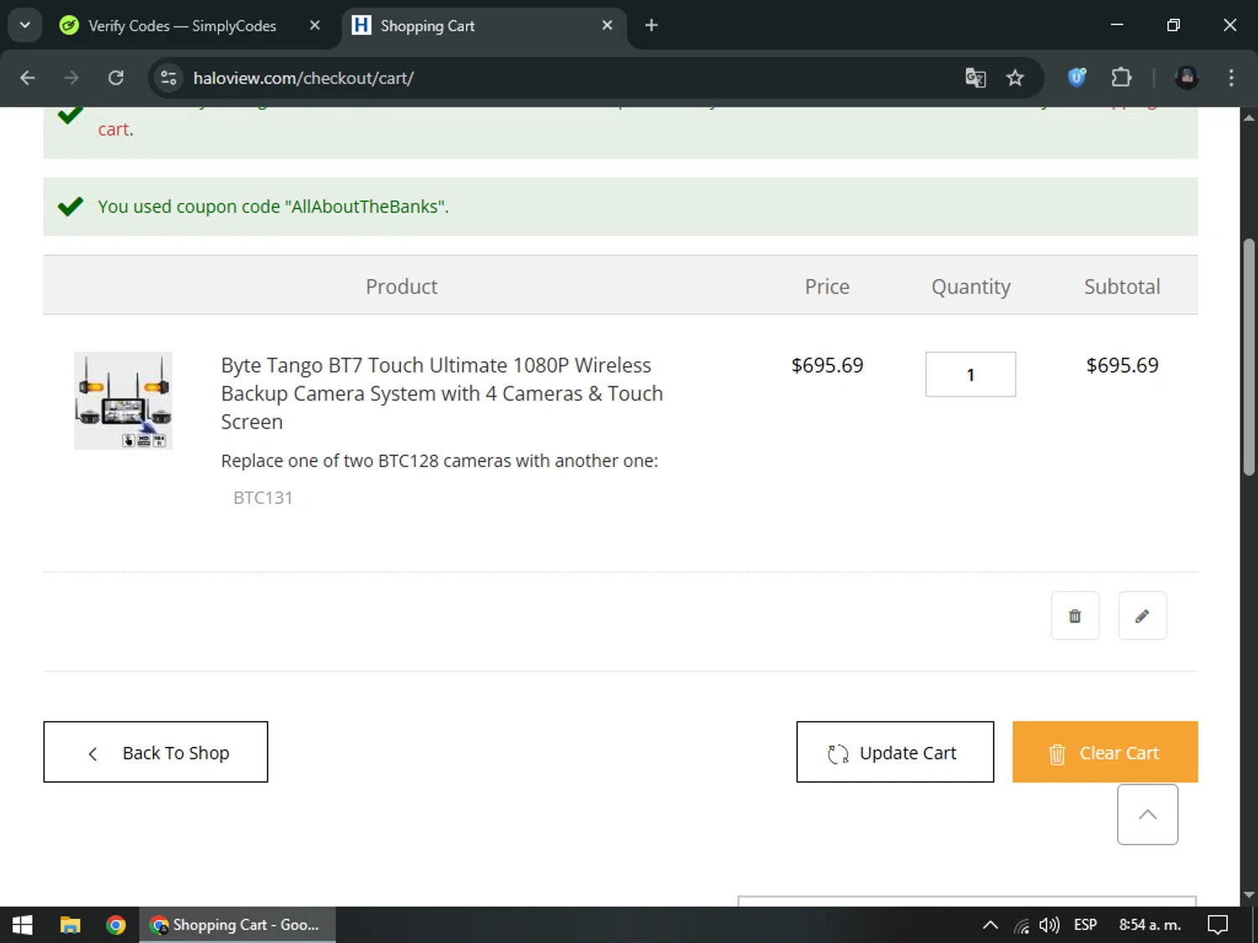The width and height of the screenshot is (1258, 943).
Task: Open the Windows notification center
Action: [1218, 925]
